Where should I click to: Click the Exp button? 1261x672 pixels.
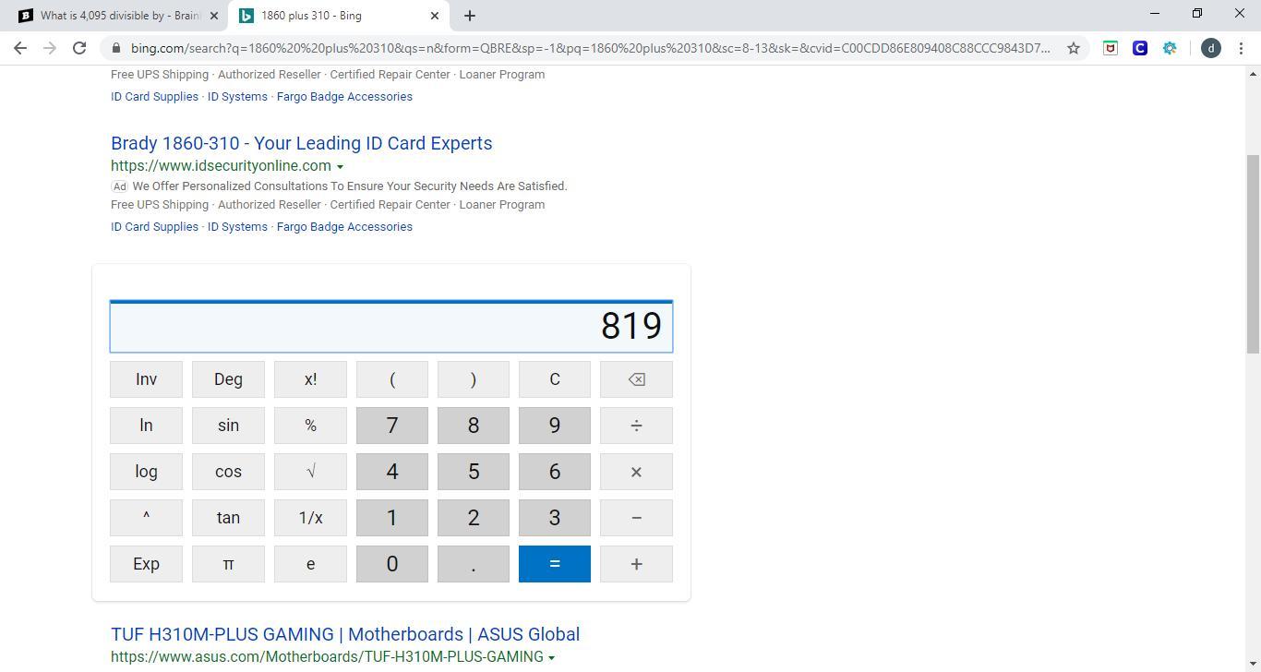point(146,564)
